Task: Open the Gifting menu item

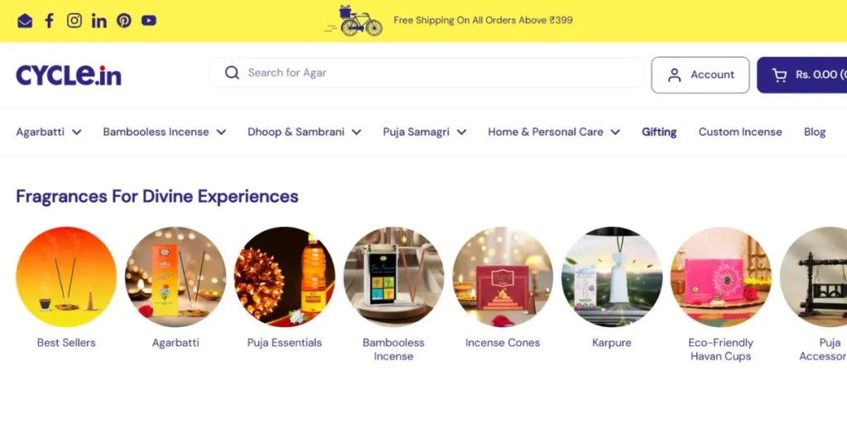Action: click(659, 132)
